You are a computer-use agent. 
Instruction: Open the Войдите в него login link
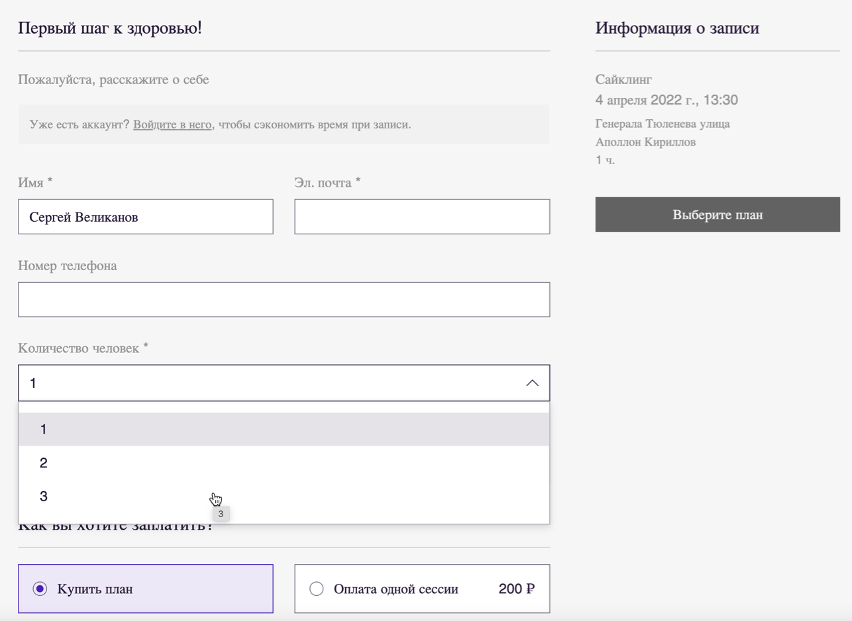(172, 124)
